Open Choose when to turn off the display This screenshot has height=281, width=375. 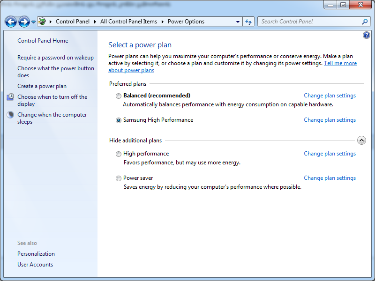click(52, 100)
